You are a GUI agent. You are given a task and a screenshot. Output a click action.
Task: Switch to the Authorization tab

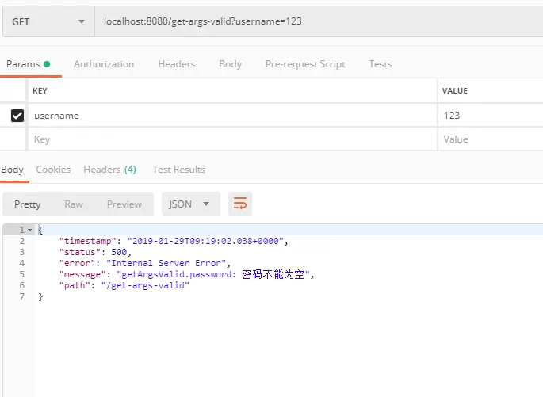coord(104,64)
